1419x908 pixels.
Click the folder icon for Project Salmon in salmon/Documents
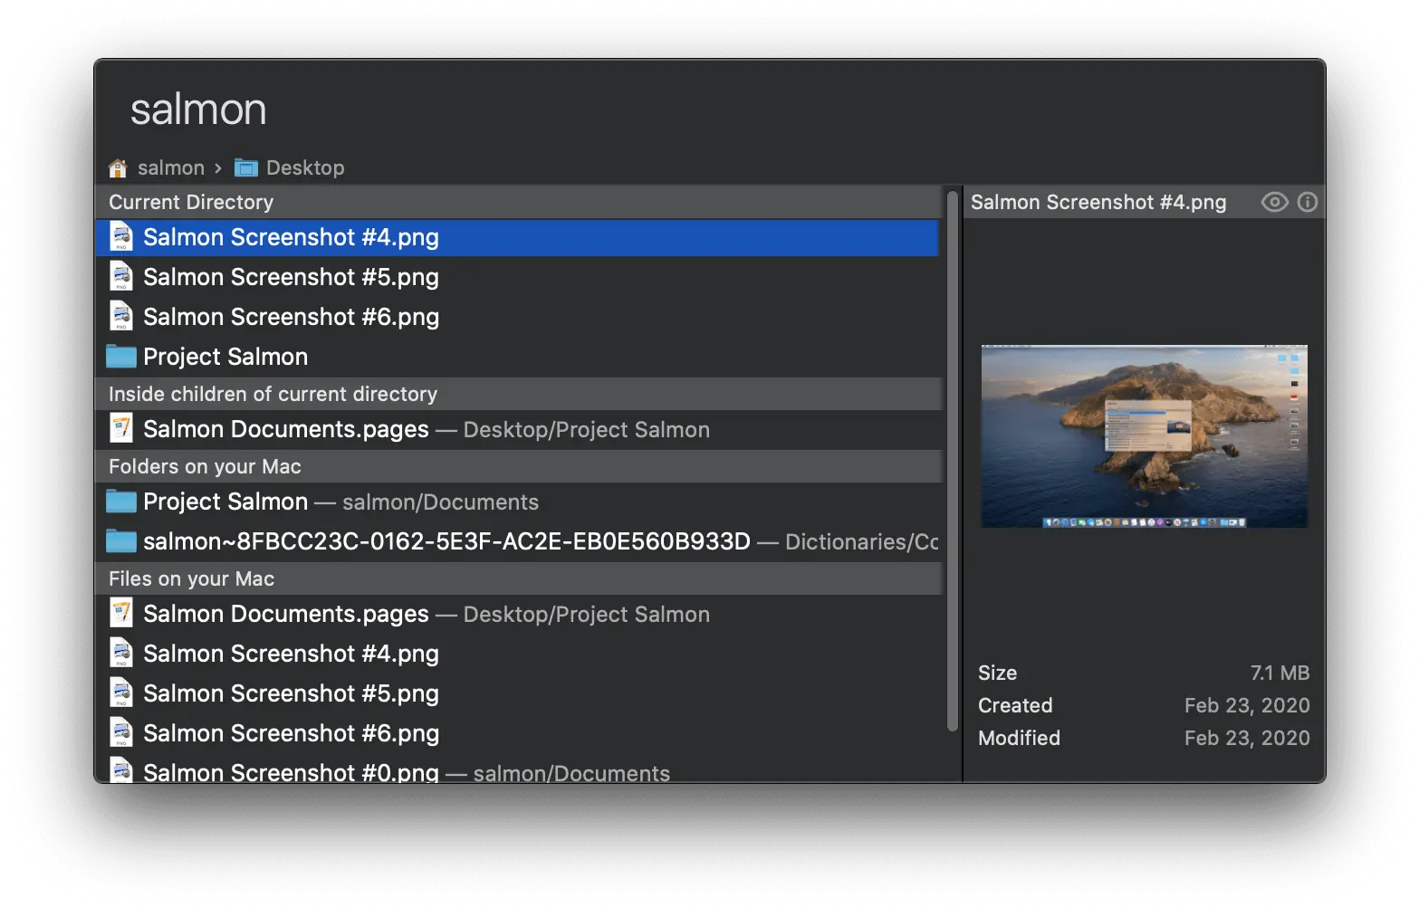(x=120, y=502)
